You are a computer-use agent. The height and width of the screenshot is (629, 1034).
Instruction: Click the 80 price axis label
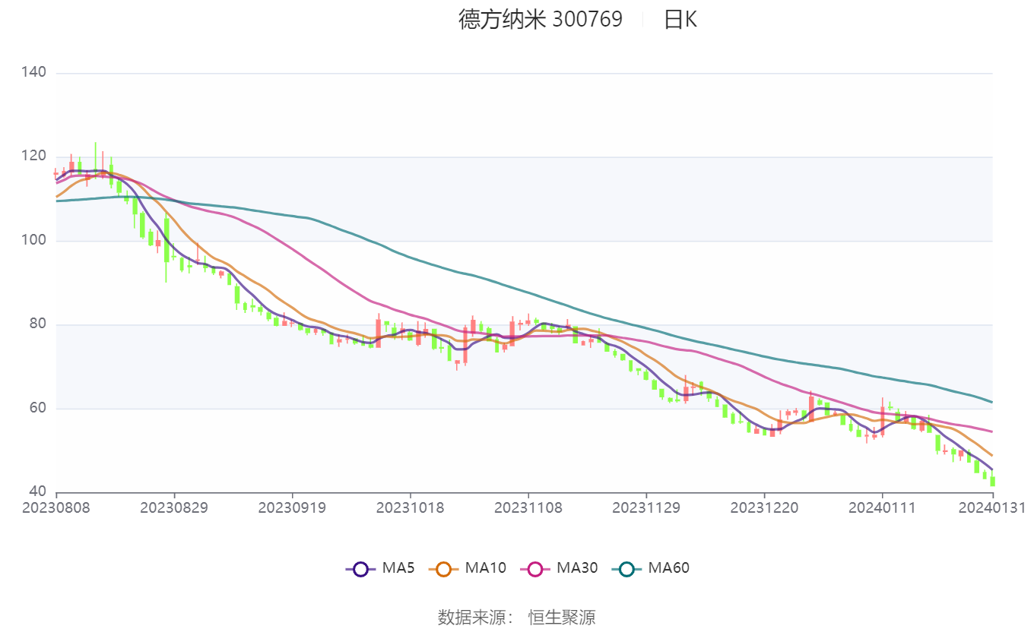coord(38,324)
